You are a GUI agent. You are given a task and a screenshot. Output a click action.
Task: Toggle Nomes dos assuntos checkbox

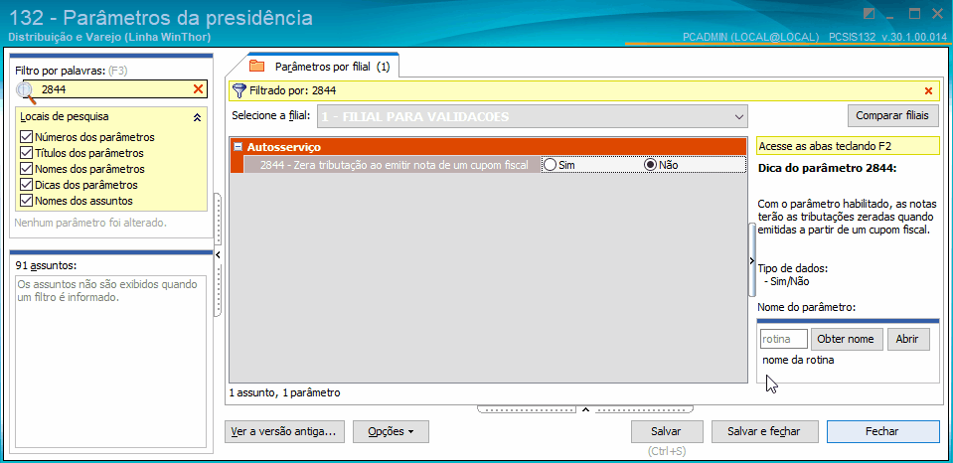coord(26,200)
